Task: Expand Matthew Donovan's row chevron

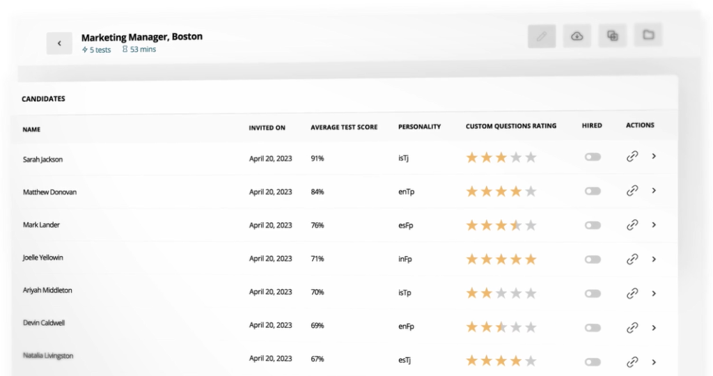Action: click(654, 191)
